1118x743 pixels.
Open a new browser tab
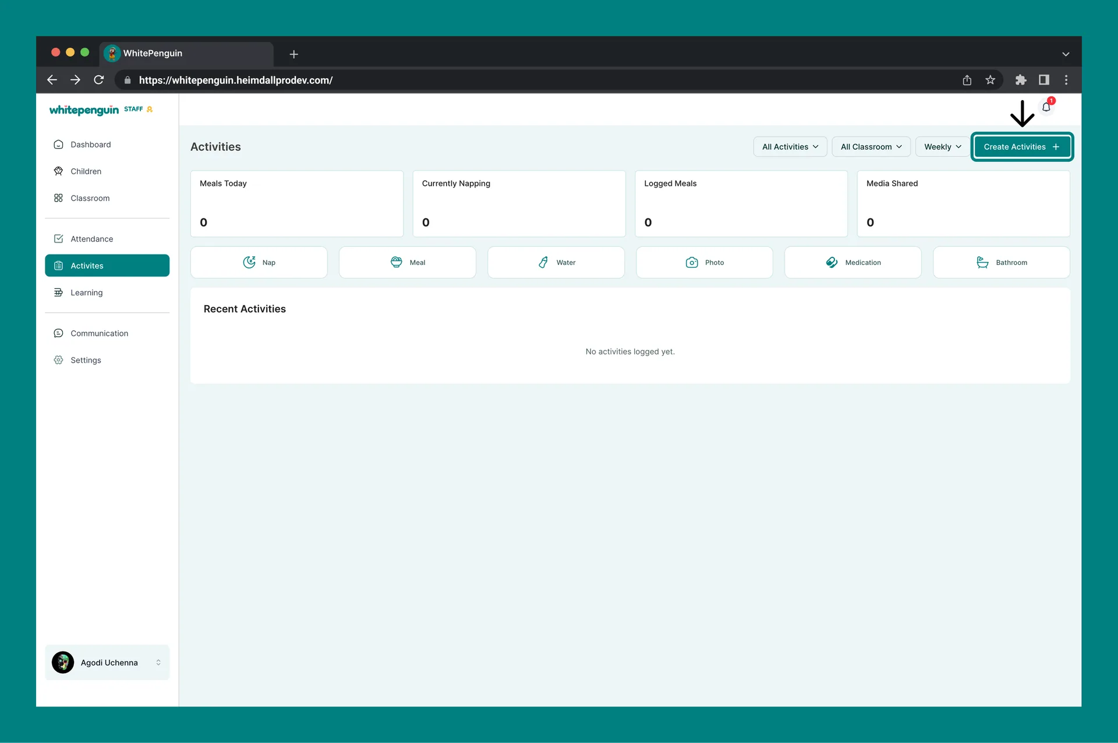click(x=294, y=54)
